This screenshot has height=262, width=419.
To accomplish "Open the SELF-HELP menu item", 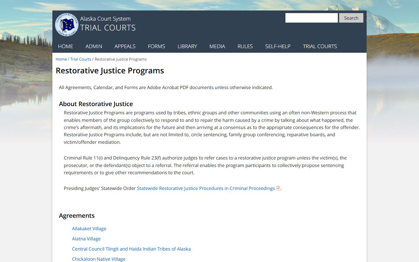I will click(x=278, y=46).
